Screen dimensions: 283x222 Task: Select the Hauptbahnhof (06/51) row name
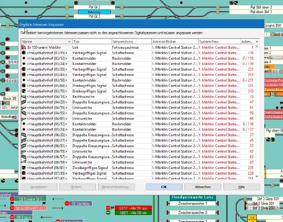pos(47,146)
